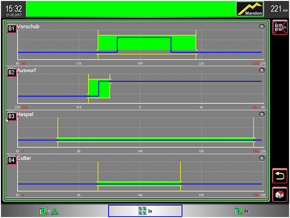Select the B1 channel badge
Image resolution: width=290 pixels, height=218 pixels.
[11, 29]
